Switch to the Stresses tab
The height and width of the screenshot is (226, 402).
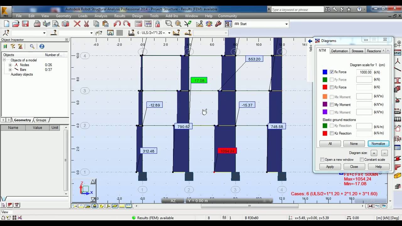357,51
